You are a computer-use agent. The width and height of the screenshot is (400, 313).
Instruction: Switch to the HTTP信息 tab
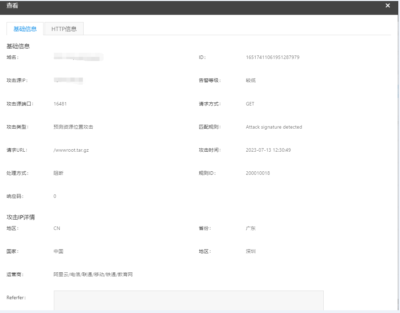coord(64,29)
